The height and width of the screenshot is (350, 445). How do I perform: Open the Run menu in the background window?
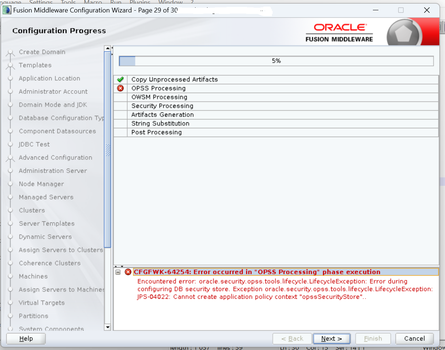coord(116,2)
